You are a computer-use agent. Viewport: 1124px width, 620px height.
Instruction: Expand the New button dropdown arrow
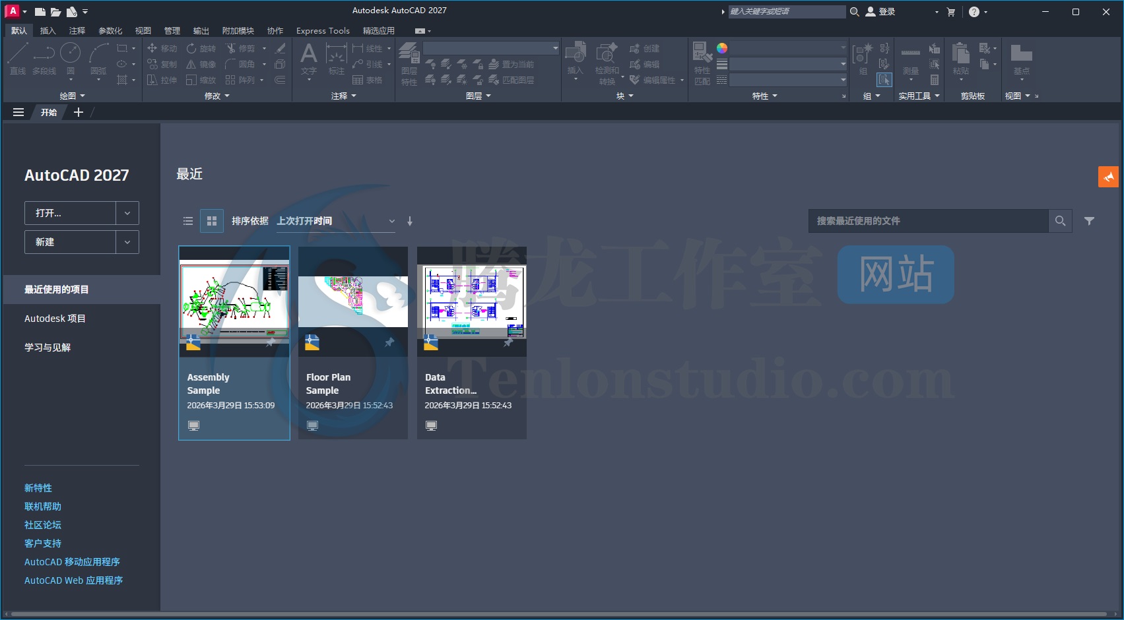pyautogui.click(x=127, y=242)
